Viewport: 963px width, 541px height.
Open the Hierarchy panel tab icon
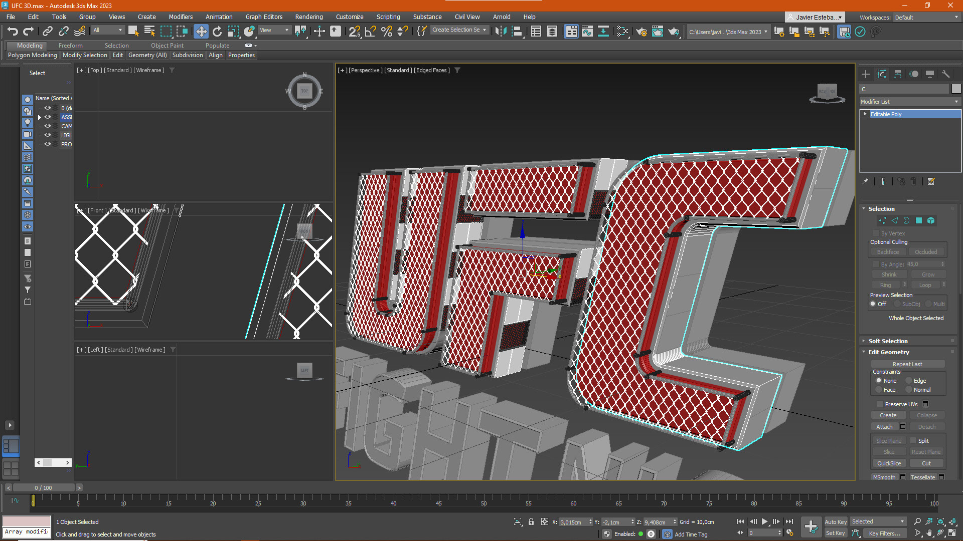(x=898, y=74)
